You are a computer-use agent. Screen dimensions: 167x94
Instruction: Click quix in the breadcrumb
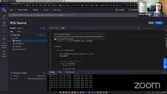[11, 10]
